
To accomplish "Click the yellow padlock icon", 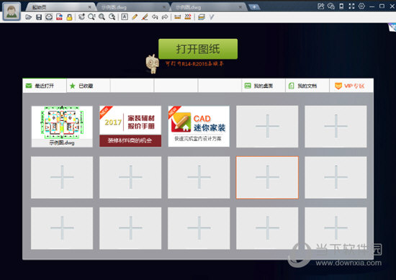I will (69, 17).
